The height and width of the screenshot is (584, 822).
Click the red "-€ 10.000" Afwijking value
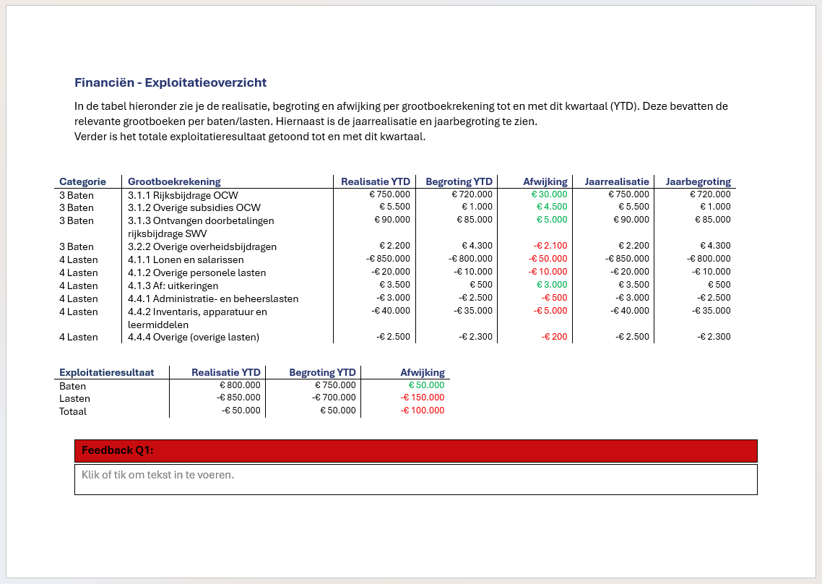coord(547,272)
